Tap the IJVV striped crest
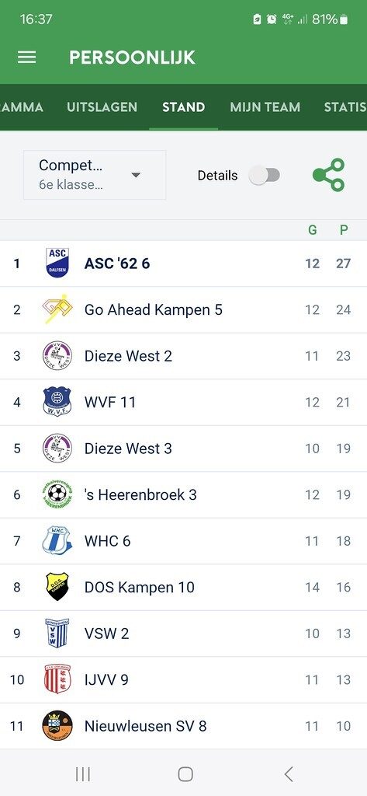367x796 pixels. (57, 679)
